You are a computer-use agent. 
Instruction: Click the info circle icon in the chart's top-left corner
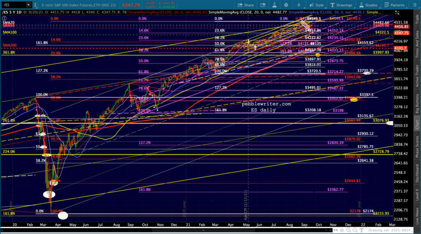[4, 18]
